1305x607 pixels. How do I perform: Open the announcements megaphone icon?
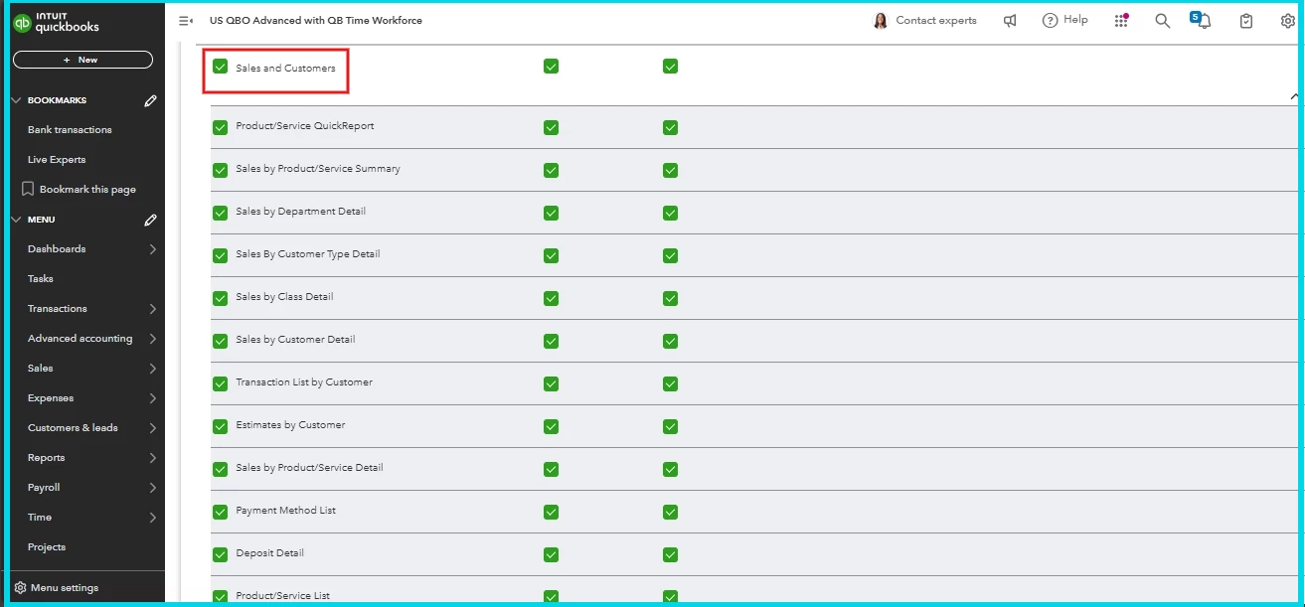tap(1010, 21)
